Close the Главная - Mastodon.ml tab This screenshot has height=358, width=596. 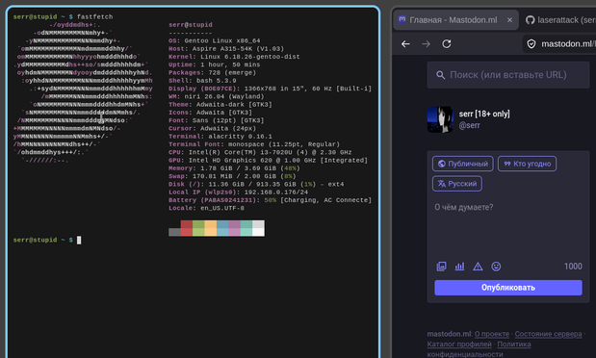pos(509,20)
